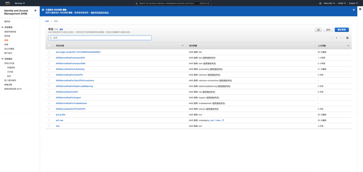Viewport: 363px width, 172px height.
Task: Open 封存規則 under access analyzer
Action: (x=11, y=67)
